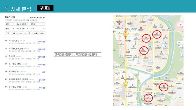Open the 1일 start day dropdown

[x=21, y=33]
